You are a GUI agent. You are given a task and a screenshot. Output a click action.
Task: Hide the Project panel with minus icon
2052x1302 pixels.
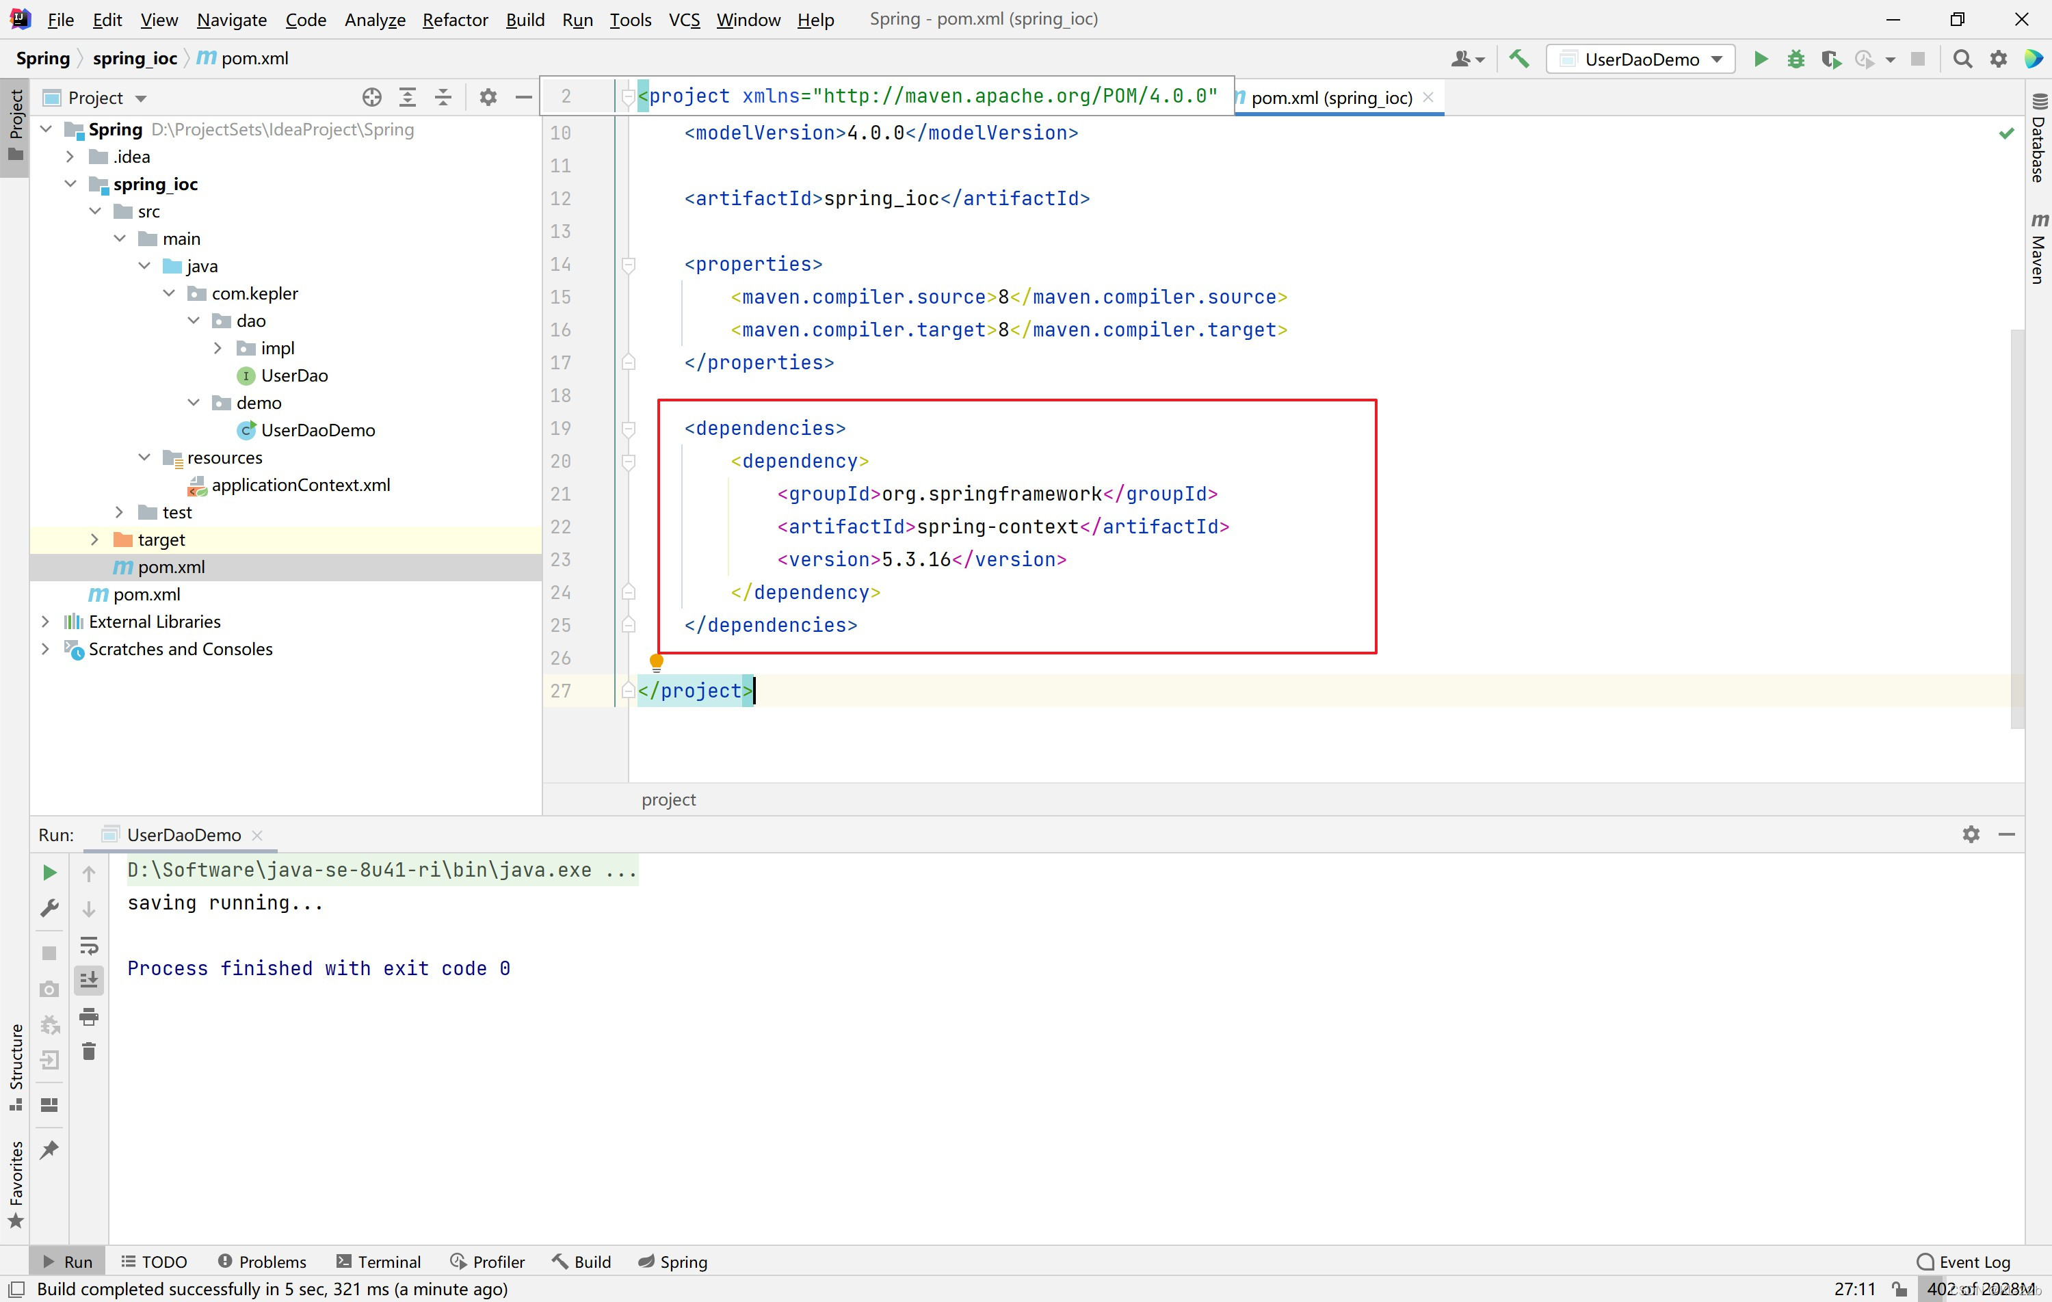[523, 97]
